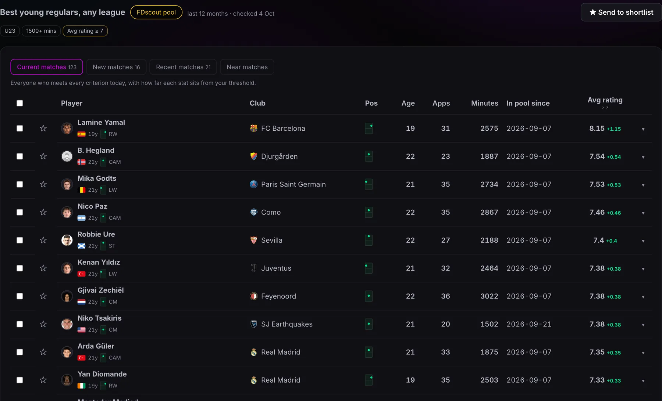Expand Gjivai Zechiël row details arrow
The height and width of the screenshot is (401, 662).
643,297
